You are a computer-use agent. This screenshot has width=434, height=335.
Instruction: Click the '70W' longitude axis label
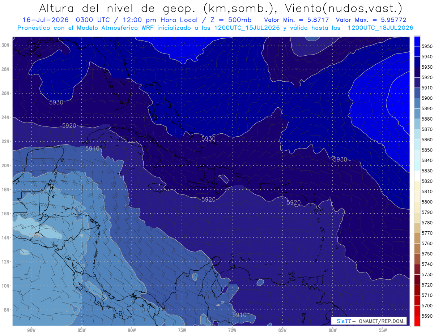coord(232,330)
